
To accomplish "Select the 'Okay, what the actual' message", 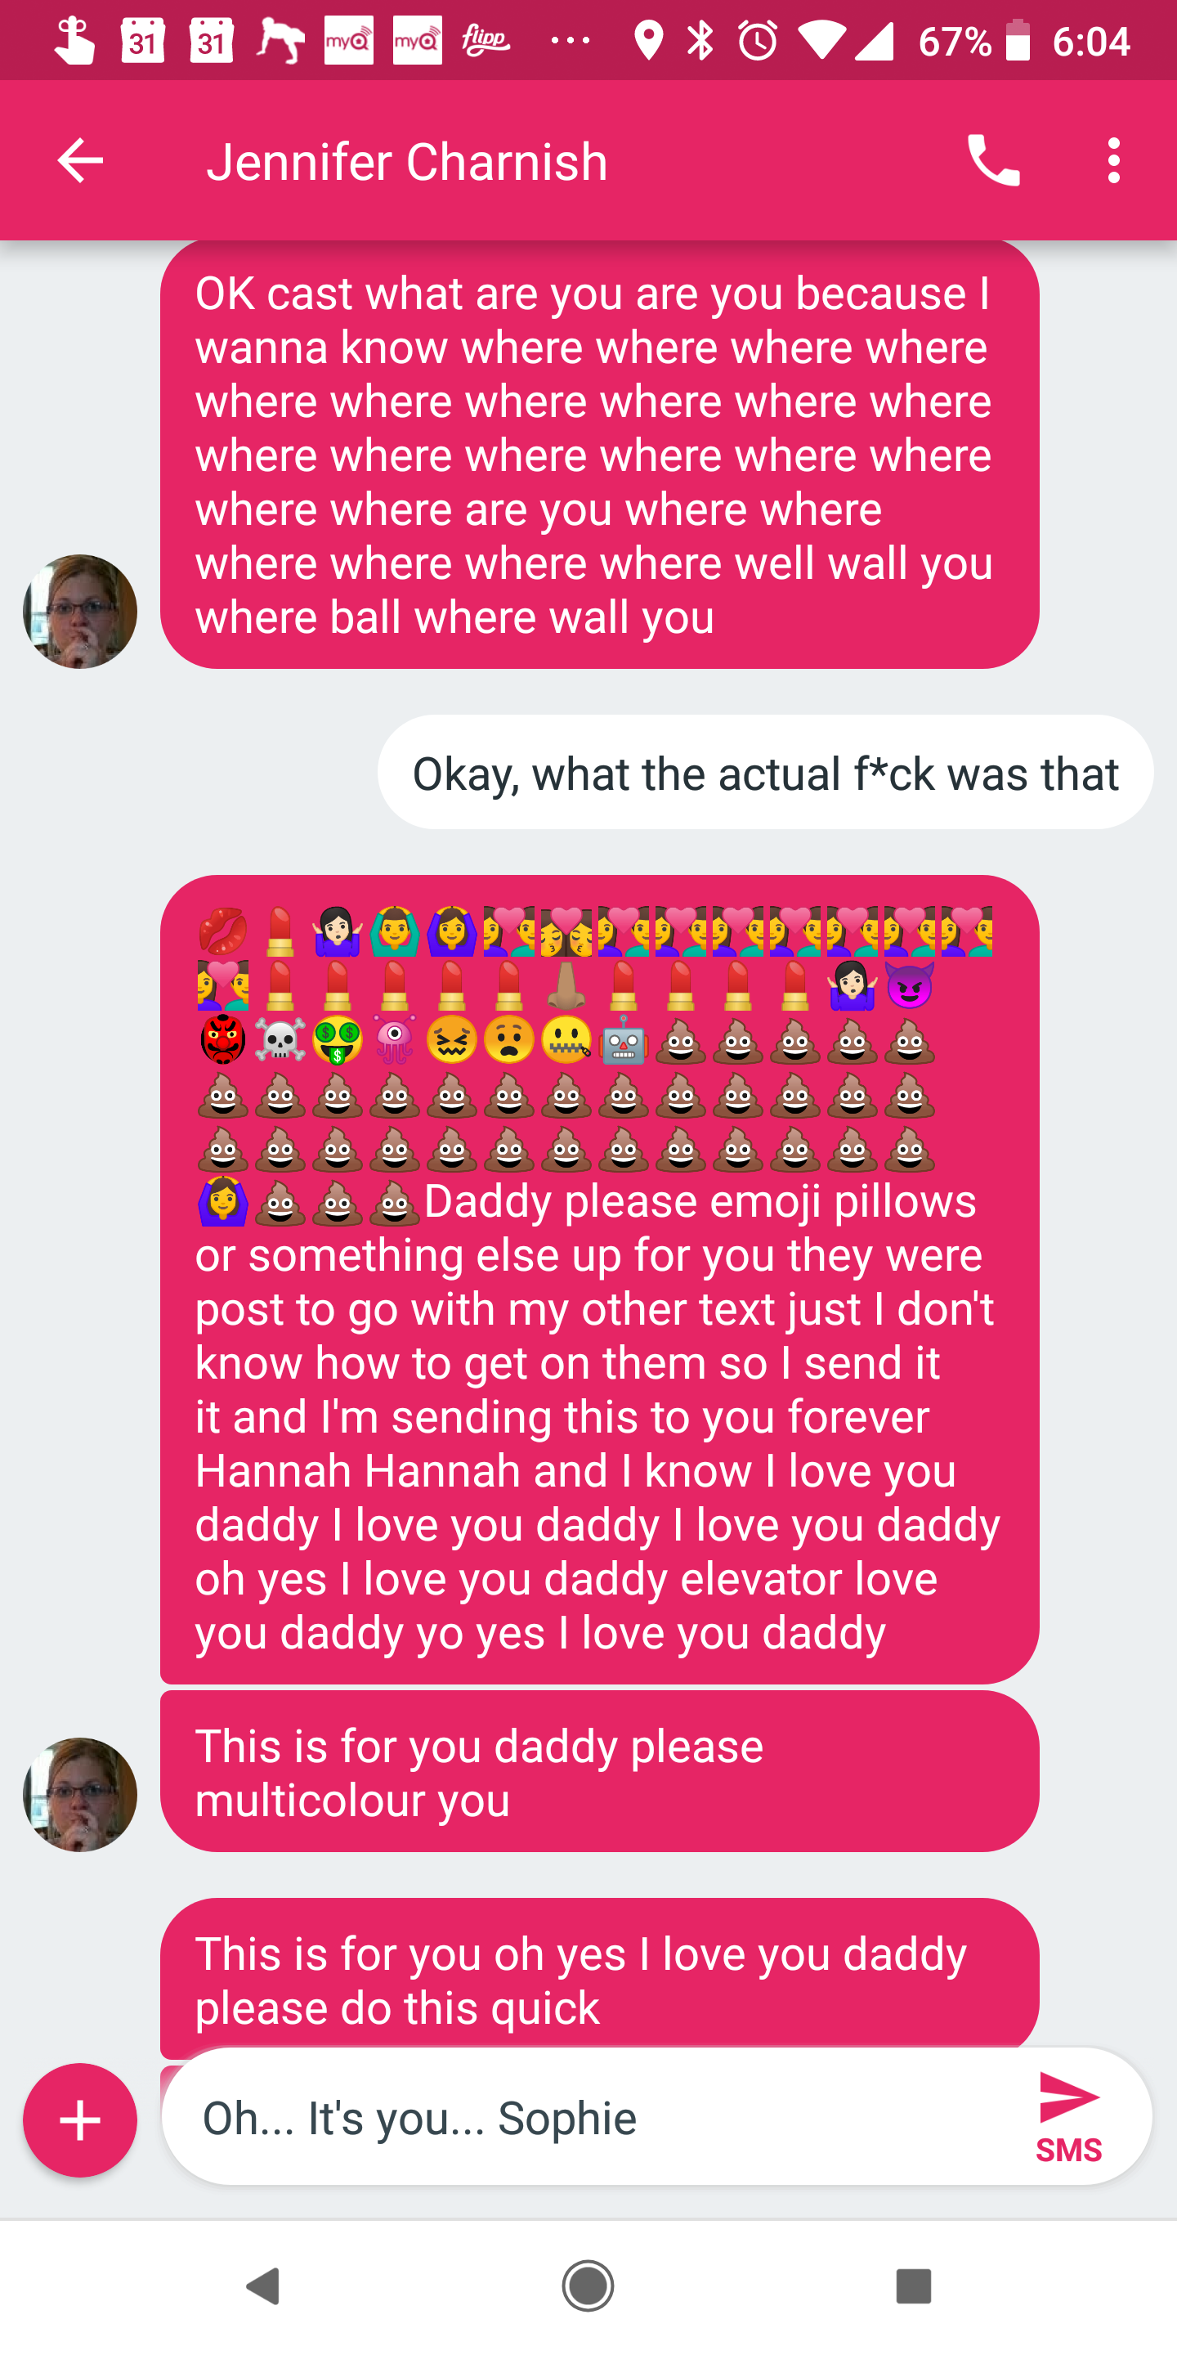I will (765, 773).
